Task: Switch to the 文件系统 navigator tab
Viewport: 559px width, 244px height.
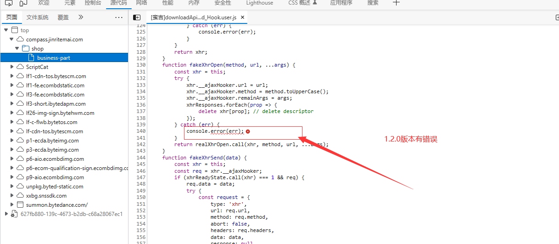Action: click(37, 17)
